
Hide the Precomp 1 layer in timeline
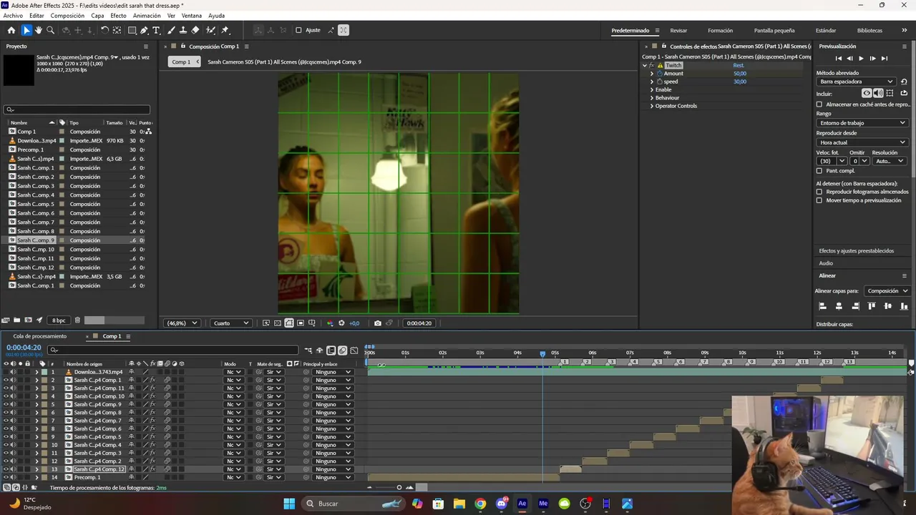point(6,477)
